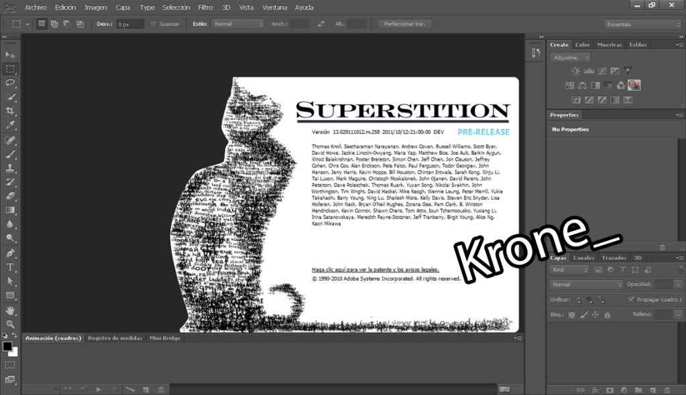The image size is (686, 395).
Task: Select the Crop tool
Action: (10, 111)
